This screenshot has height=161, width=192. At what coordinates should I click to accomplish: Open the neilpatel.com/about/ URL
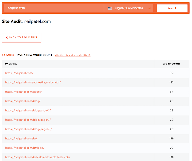pos(24,92)
